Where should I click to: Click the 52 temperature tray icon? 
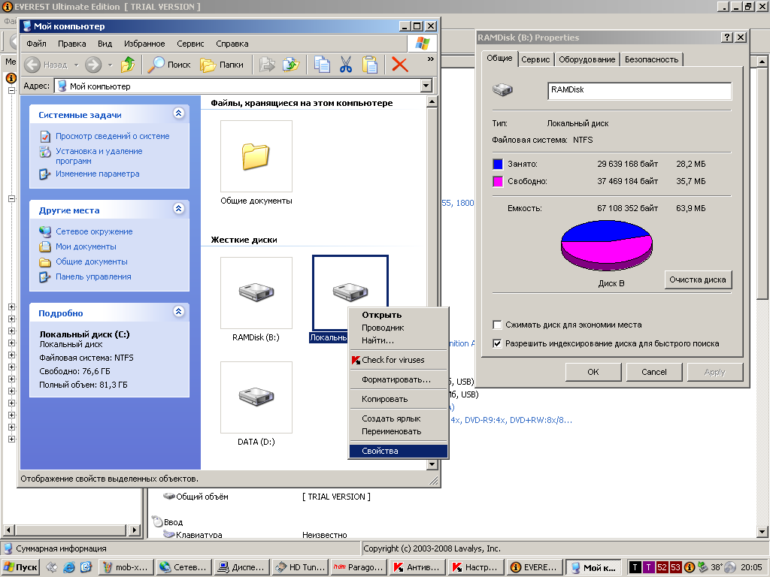coord(662,567)
